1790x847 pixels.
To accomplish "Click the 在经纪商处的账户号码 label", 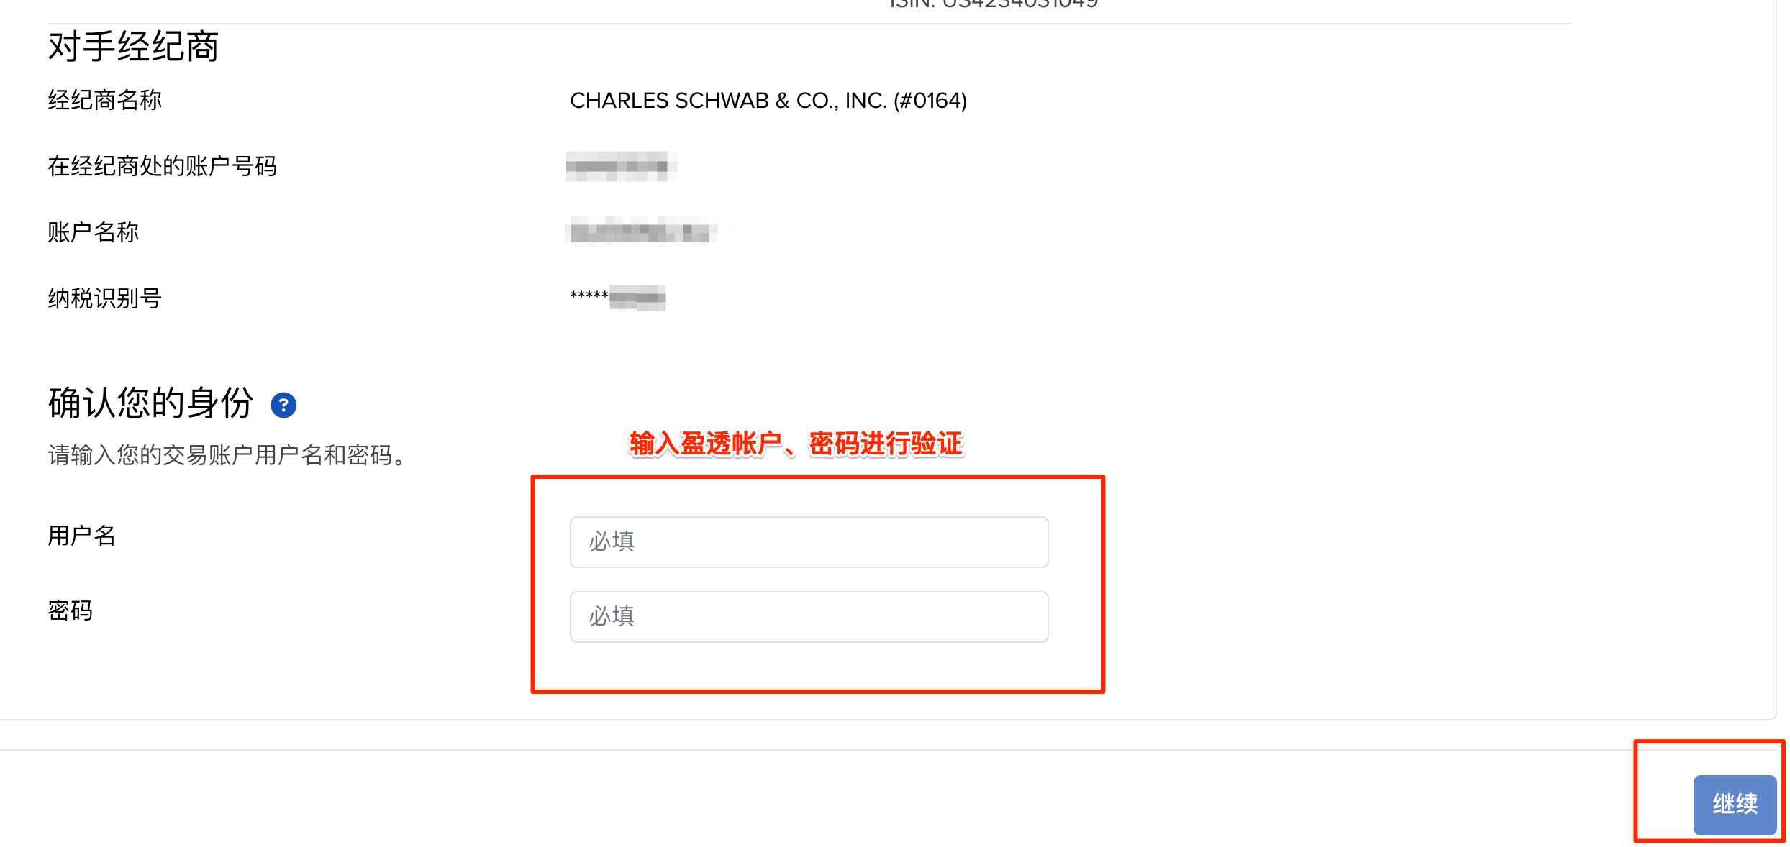I will point(162,166).
